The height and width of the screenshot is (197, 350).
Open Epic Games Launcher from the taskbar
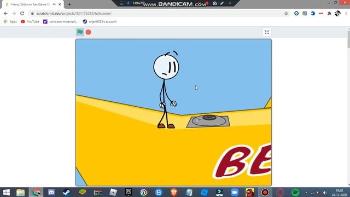(129, 192)
